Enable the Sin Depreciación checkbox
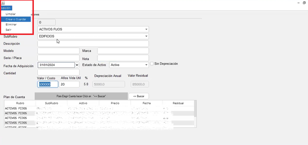 click(152, 64)
